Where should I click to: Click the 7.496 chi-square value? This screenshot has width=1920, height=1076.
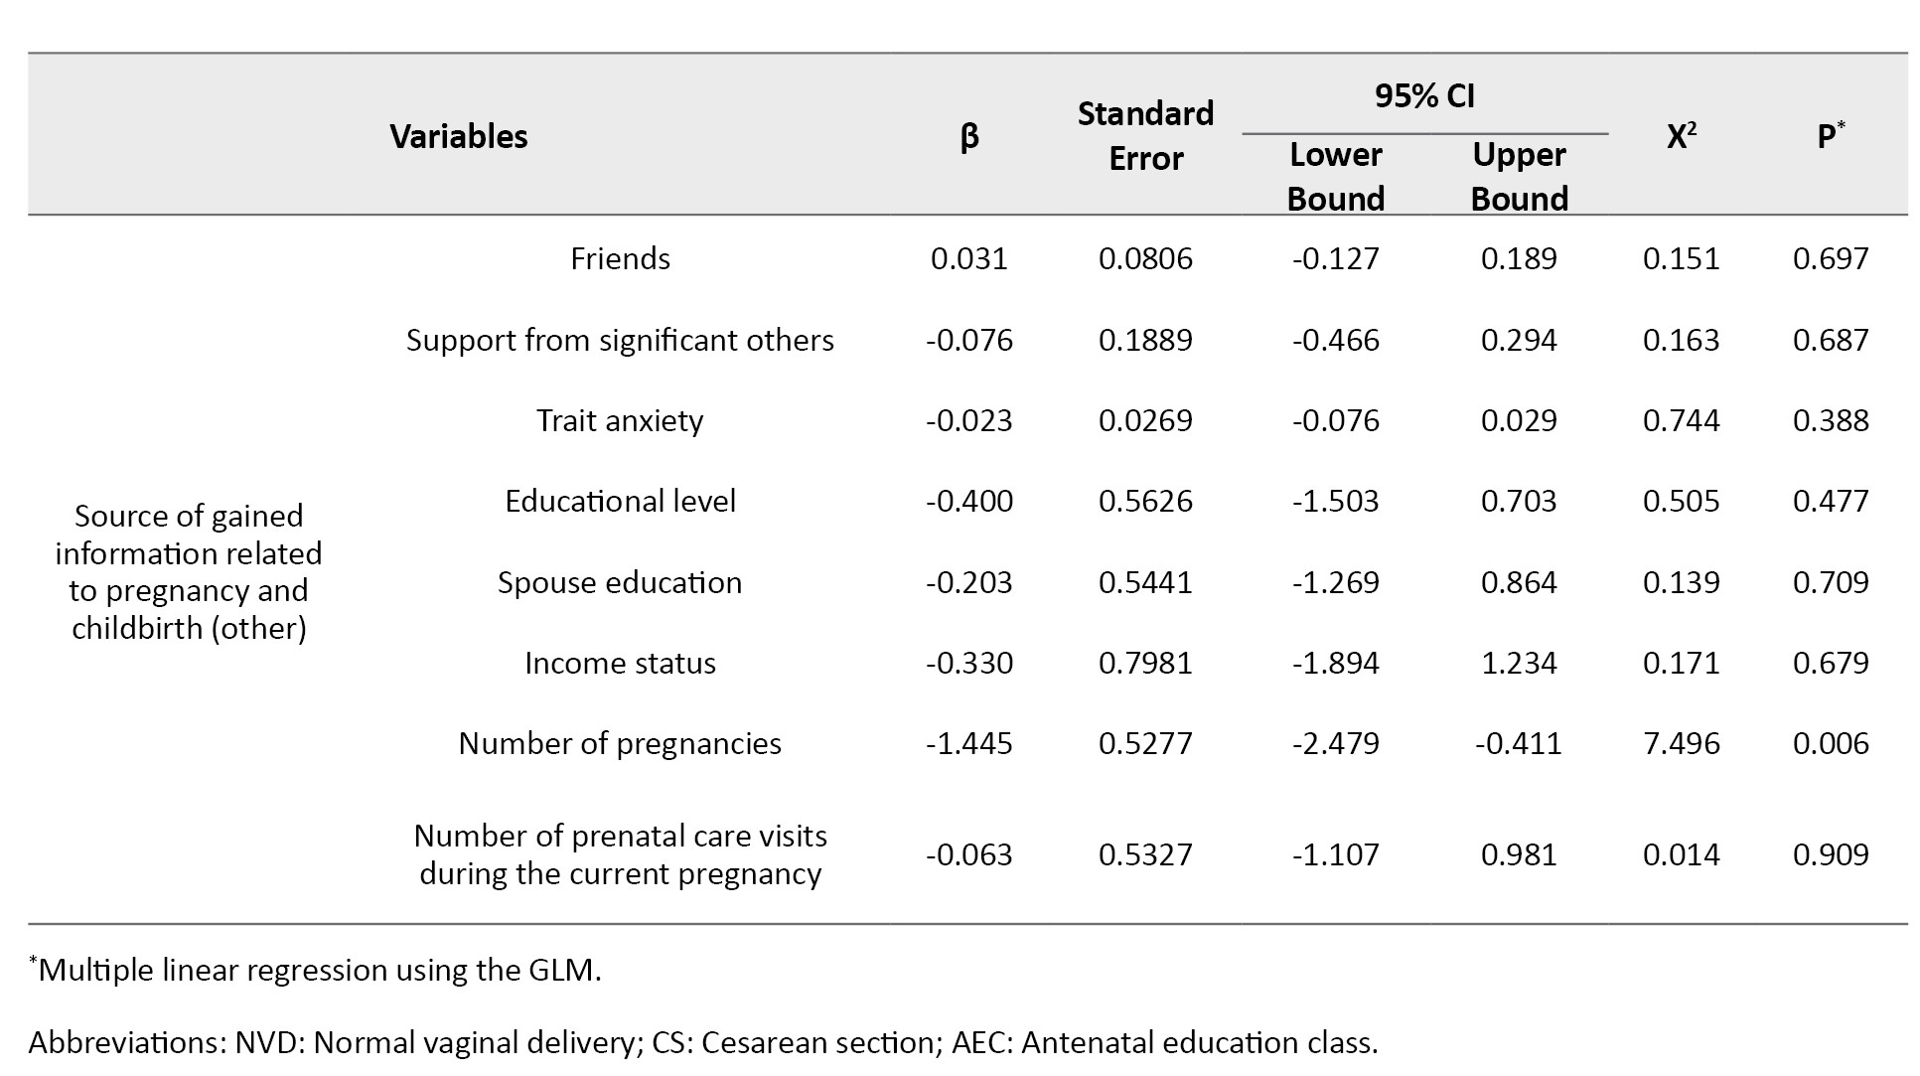click(x=1681, y=743)
